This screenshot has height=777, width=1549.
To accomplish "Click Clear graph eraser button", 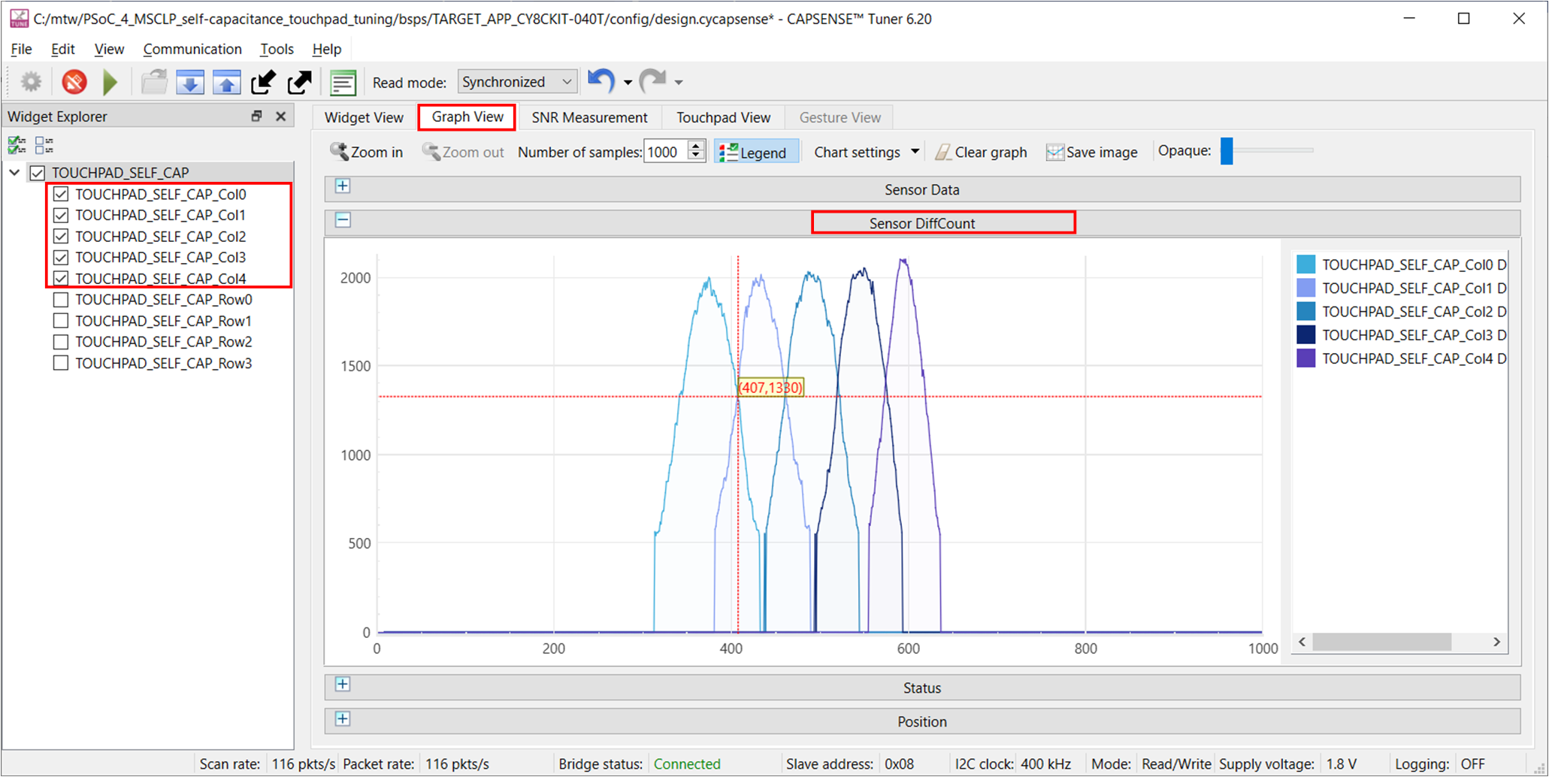I will click(981, 152).
